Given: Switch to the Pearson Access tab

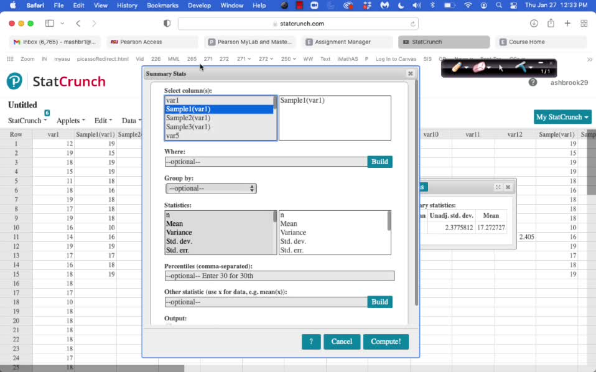Looking at the screenshot, I should pos(152,42).
